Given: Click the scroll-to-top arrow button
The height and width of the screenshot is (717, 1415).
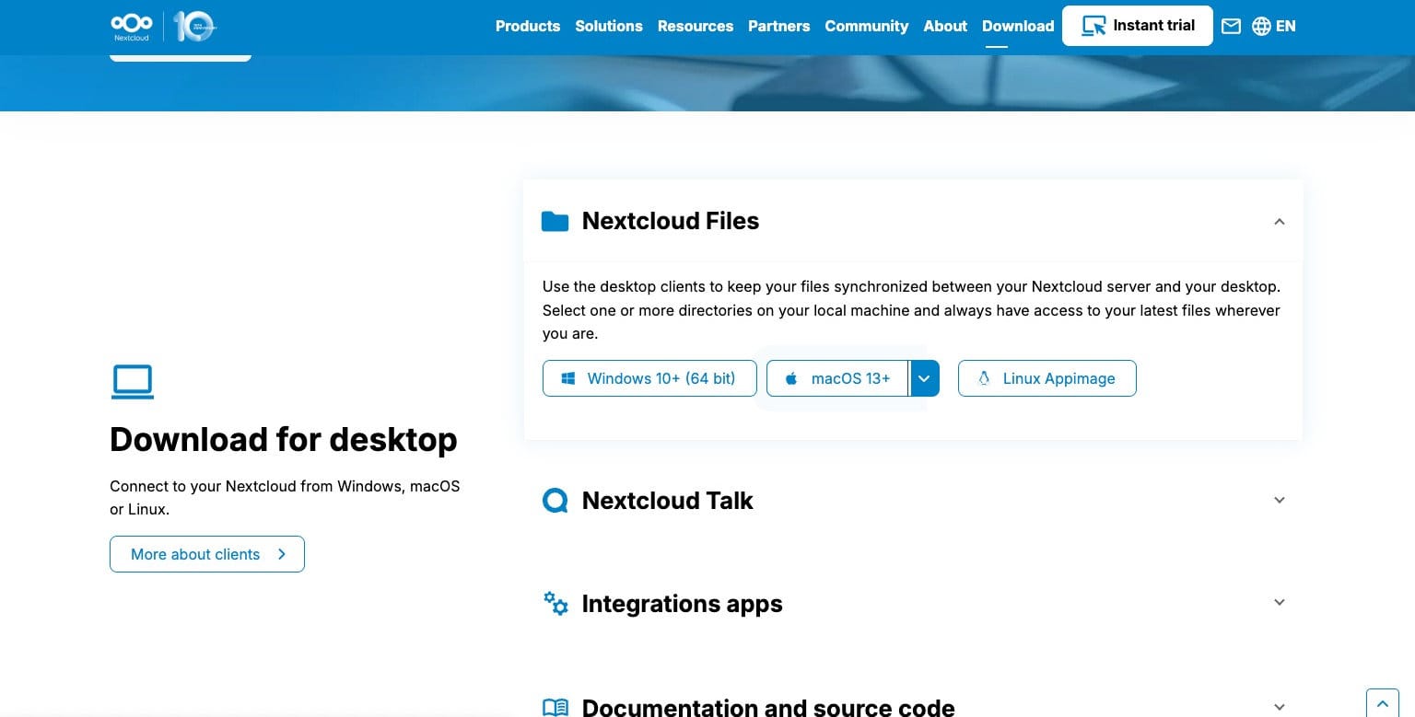Looking at the screenshot, I should coord(1382,703).
